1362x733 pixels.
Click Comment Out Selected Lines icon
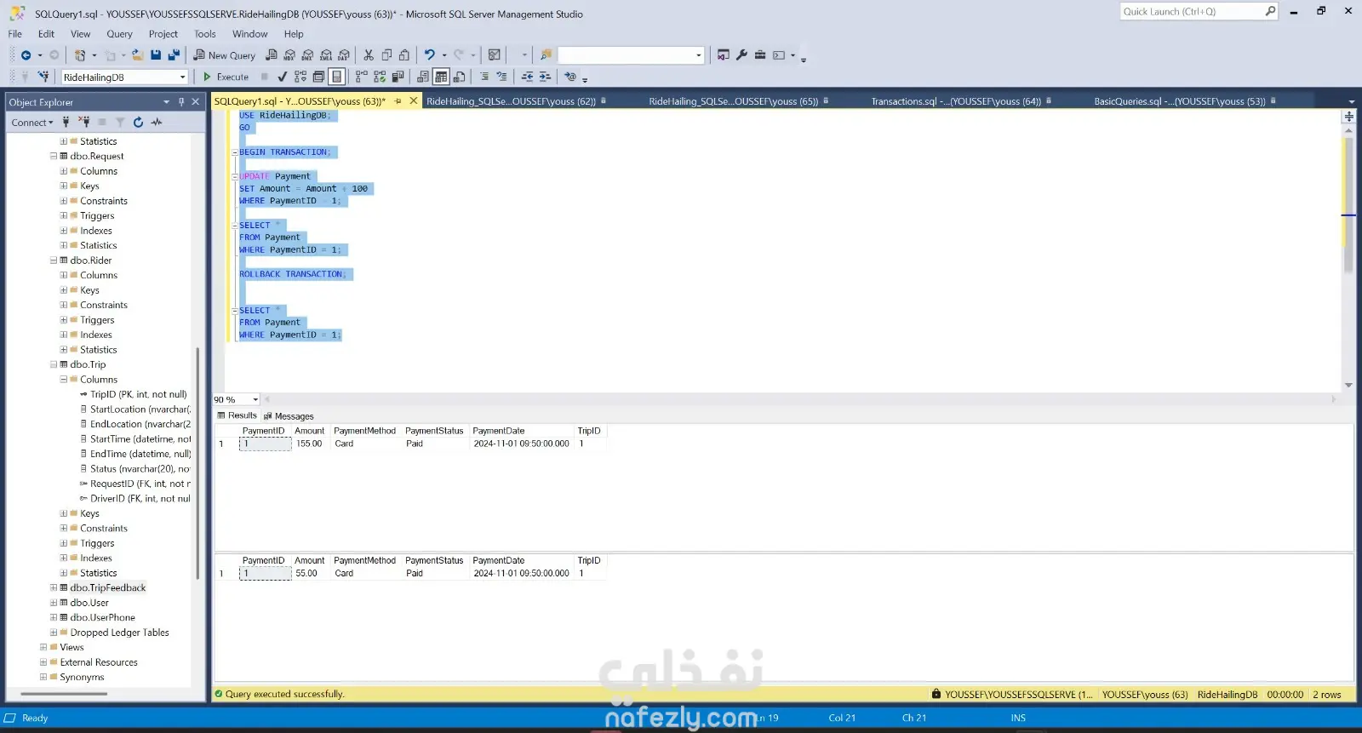tap(484, 77)
